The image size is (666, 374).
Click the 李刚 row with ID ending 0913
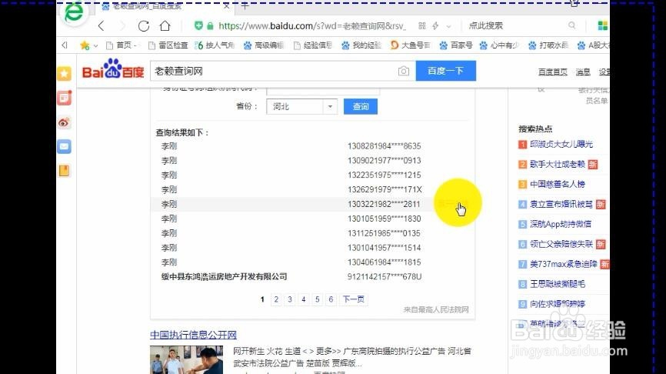[312, 161]
